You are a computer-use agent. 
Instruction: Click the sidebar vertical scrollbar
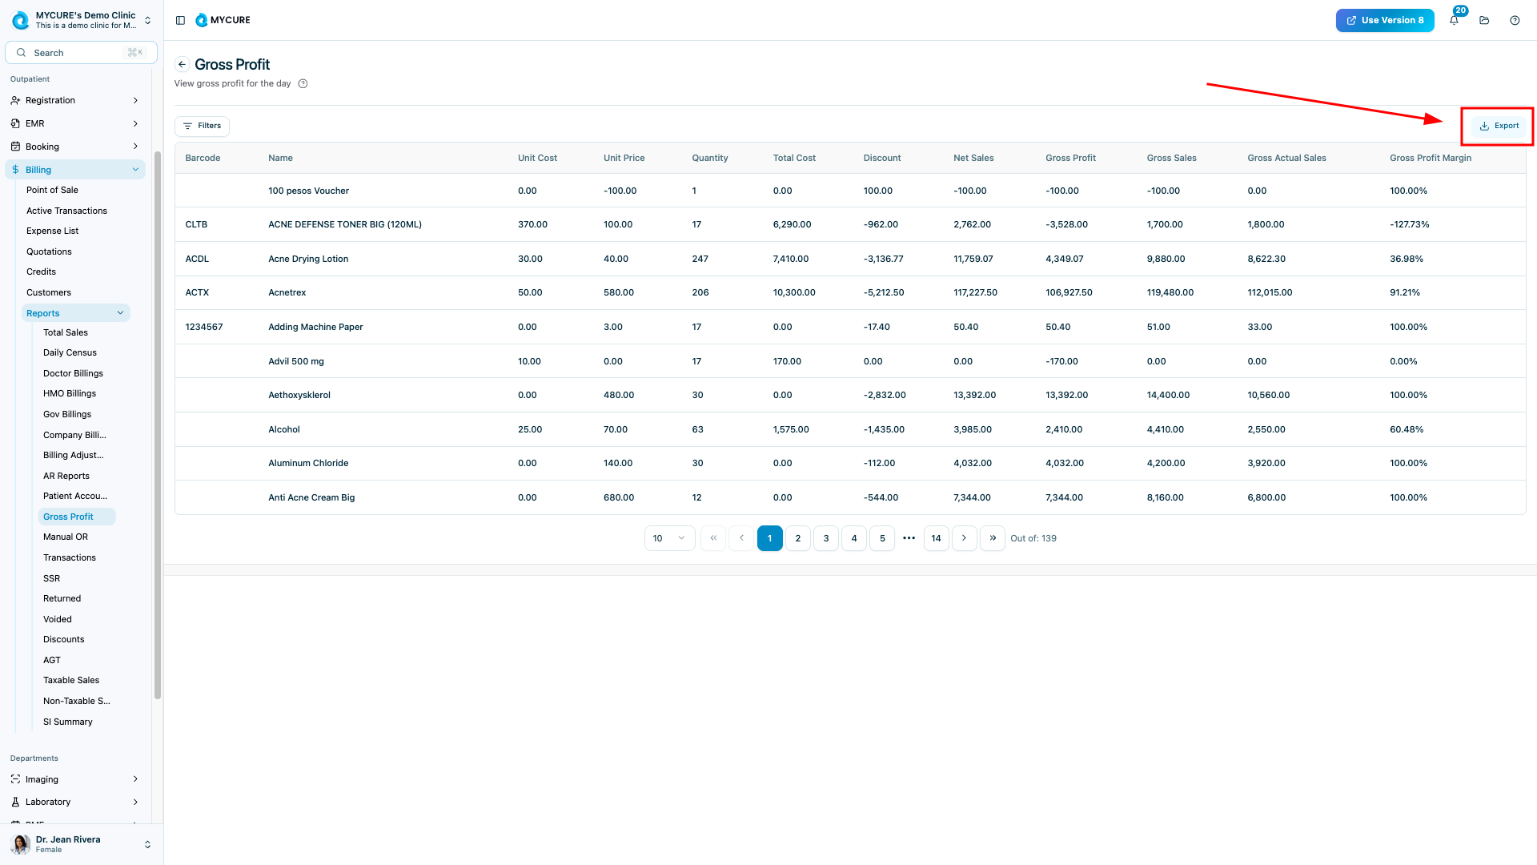coord(158,424)
